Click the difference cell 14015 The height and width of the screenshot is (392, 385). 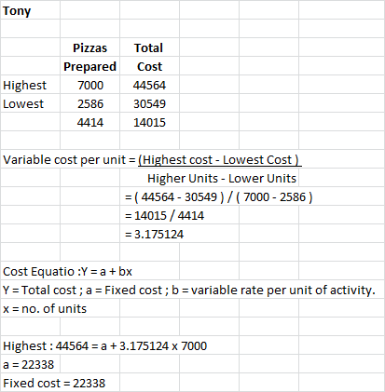click(x=149, y=122)
